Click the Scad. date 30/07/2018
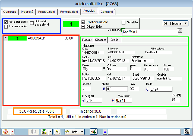Image resolution: width=193 pixels, height=136 pixels. tap(143, 78)
